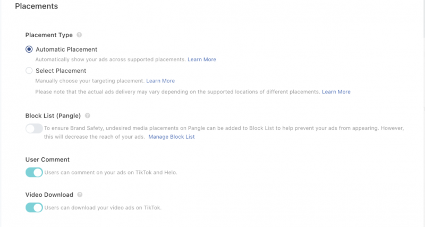Show the Video Download help icon info
The width and height of the screenshot is (425, 227).
[80, 195]
